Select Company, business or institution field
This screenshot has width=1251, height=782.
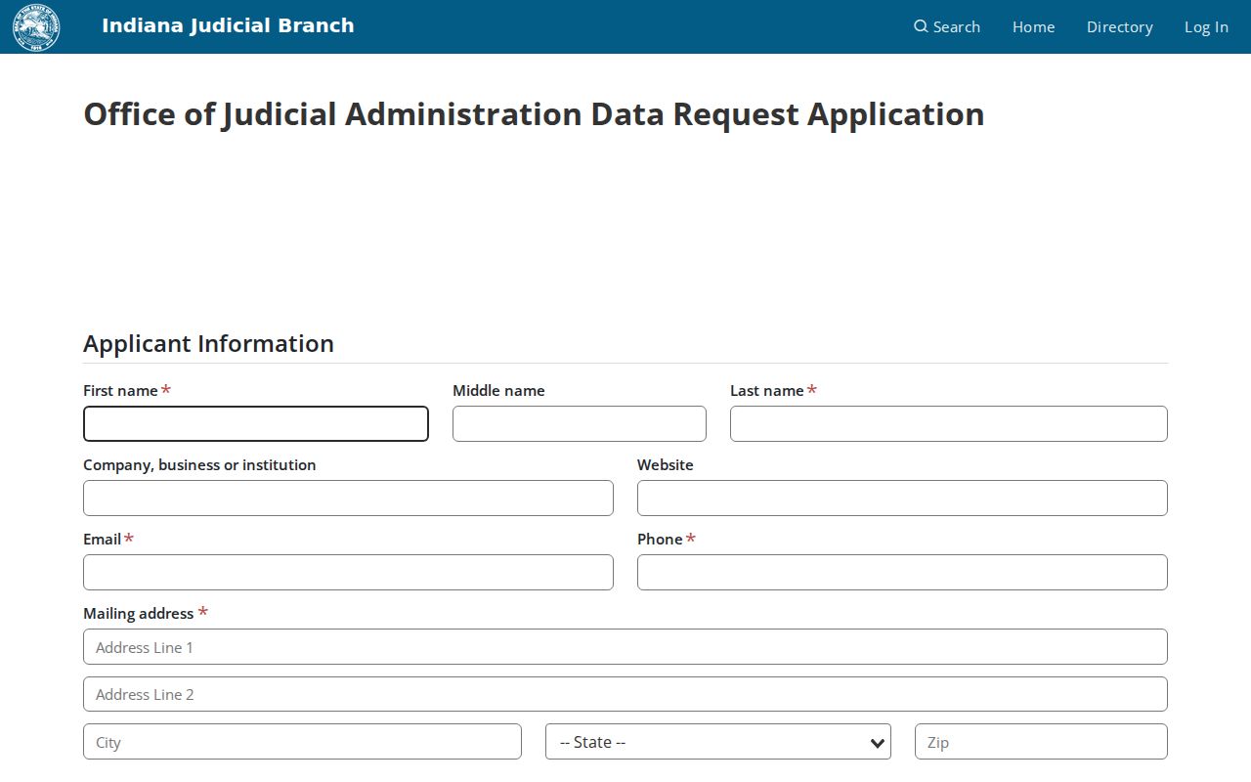(x=348, y=499)
